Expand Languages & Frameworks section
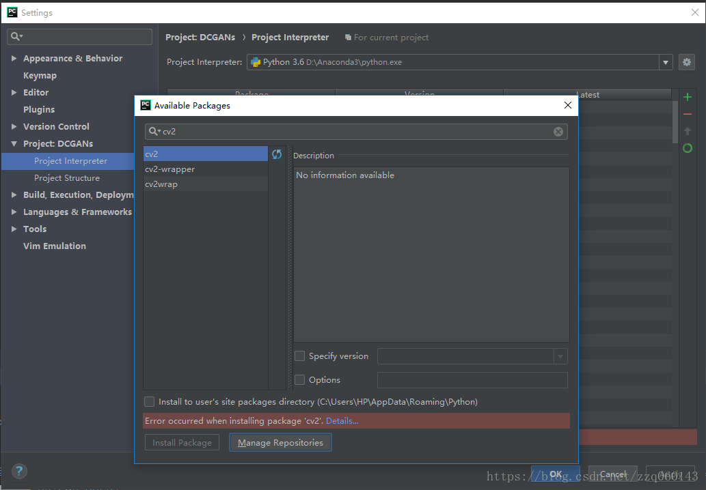Screen dimensions: 706x490 pos(14,212)
